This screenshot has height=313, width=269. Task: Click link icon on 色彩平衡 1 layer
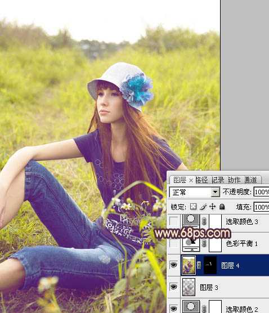[204, 243]
